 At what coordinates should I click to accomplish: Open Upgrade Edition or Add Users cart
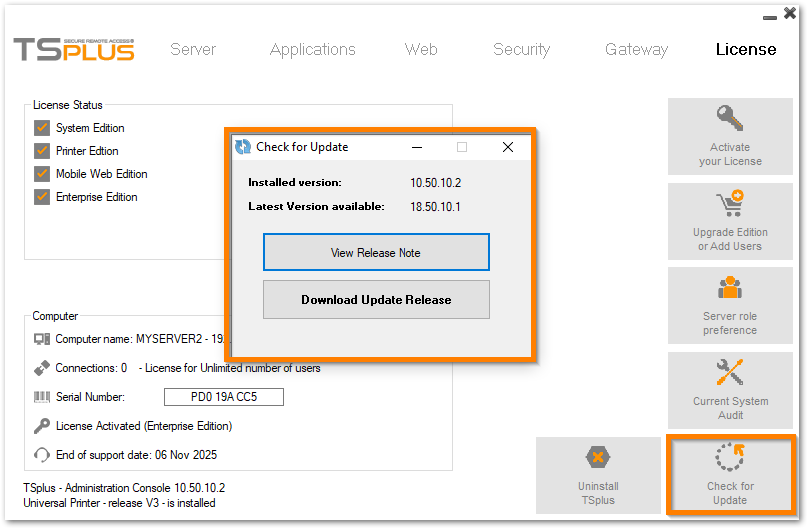point(730,204)
